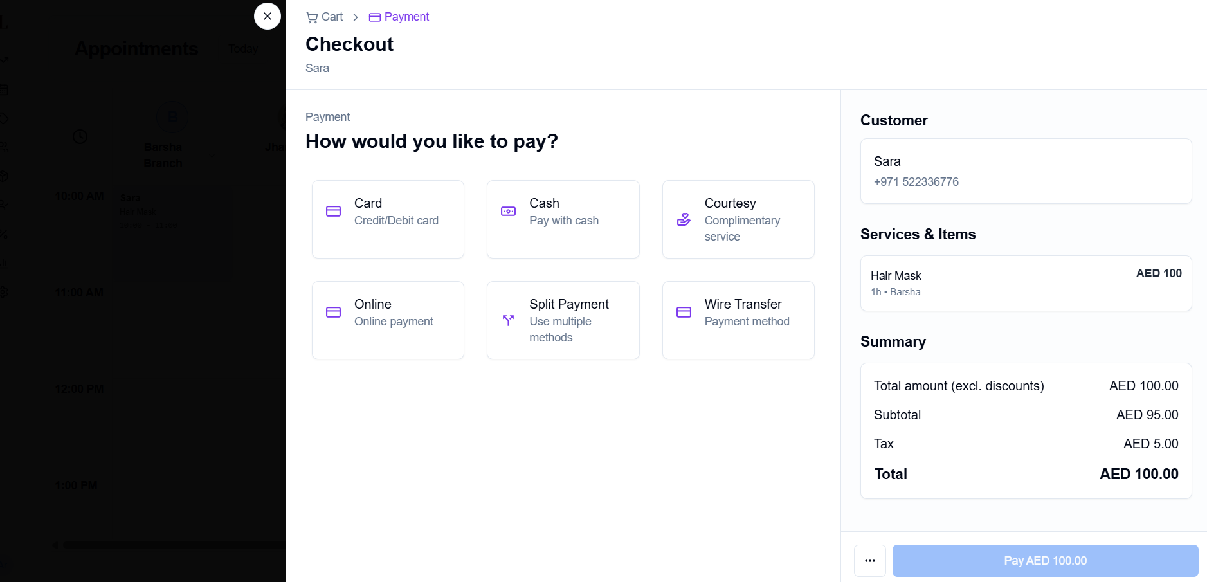Click the Split Payment arrows icon
Screen dimensions: 1207x582
(x=508, y=320)
